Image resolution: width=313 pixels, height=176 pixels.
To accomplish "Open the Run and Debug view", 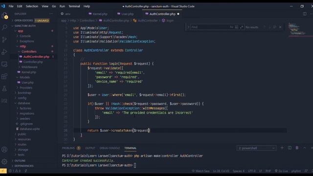I will click(x=4, y=52).
